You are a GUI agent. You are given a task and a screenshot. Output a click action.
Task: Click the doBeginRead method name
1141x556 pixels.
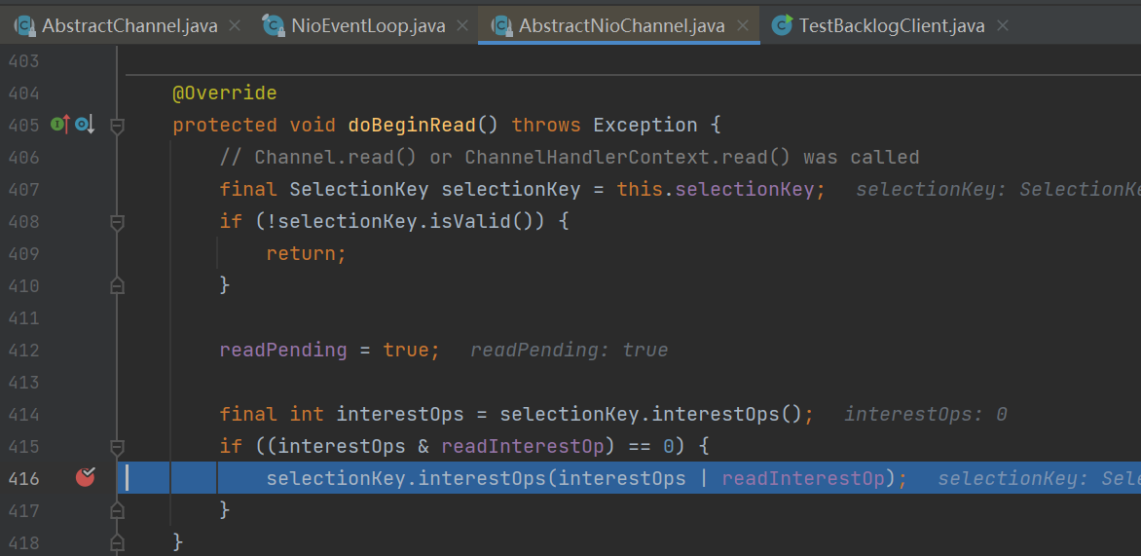[x=411, y=126]
